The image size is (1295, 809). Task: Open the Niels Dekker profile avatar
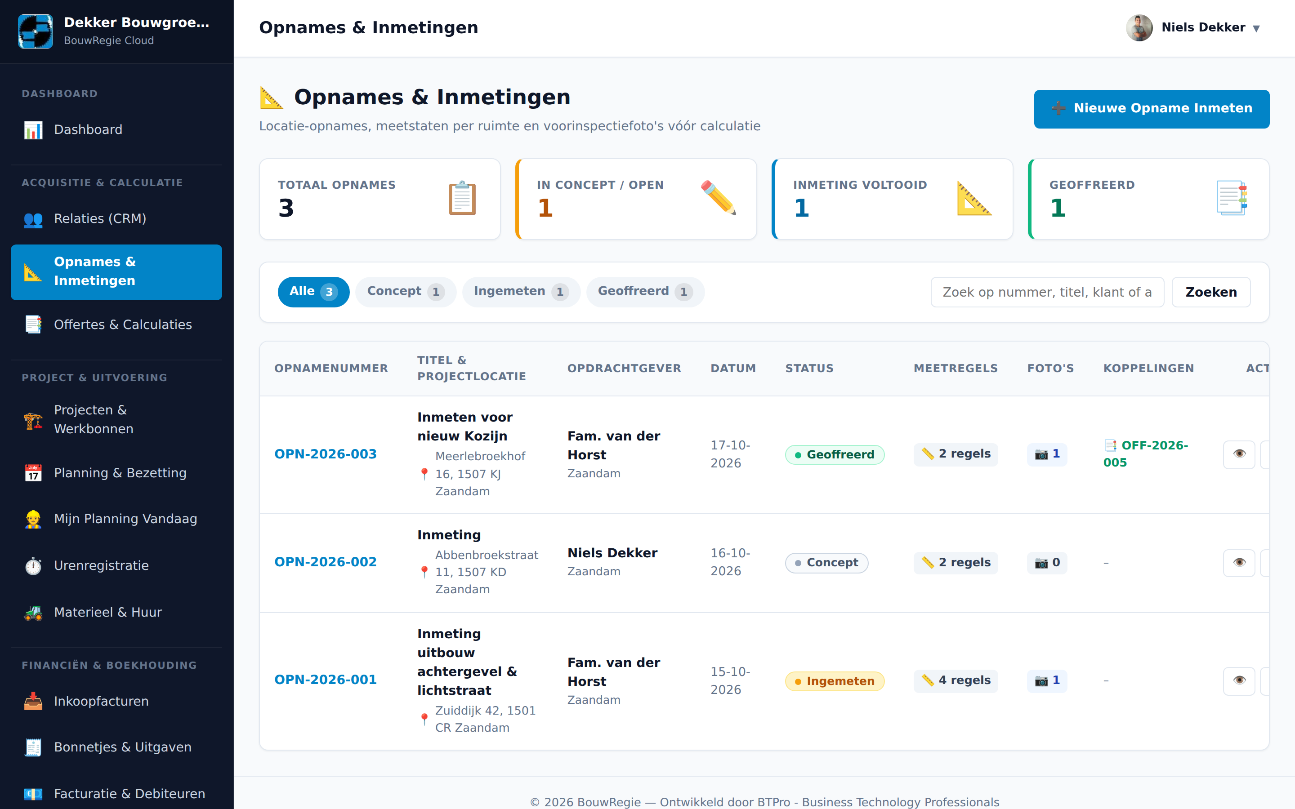1139,28
